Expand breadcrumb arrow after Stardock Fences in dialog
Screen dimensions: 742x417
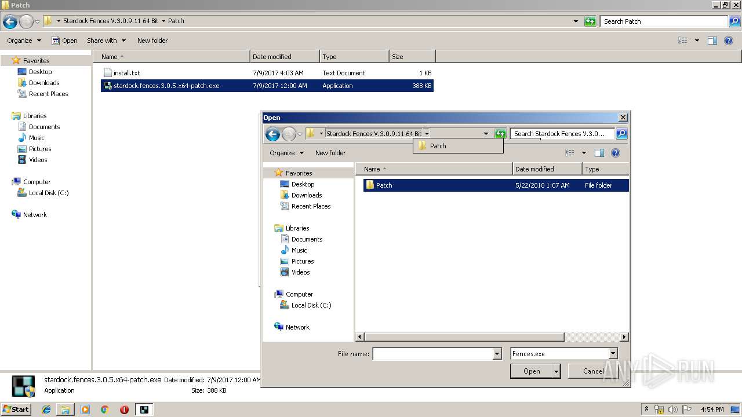[427, 134]
